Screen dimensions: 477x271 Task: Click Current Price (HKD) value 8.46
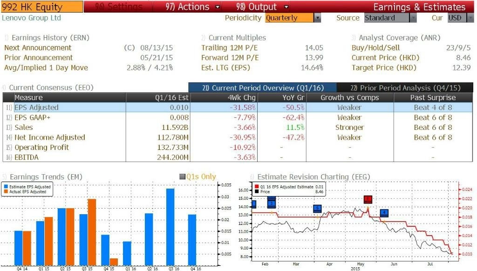pos(463,58)
